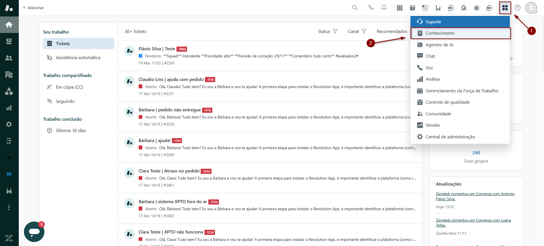Open the Canal filter
The height and width of the screenshot is (246, 544).
pyautogui.click(x=357, y=32)
